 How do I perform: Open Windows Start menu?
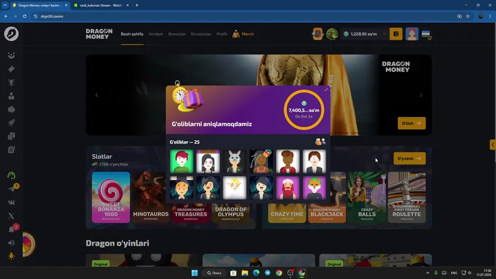coord(195,273)
